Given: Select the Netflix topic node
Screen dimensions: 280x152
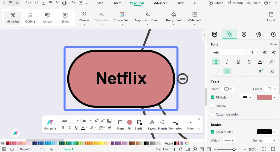Looking at the screenshot, I should coord(121,79).
